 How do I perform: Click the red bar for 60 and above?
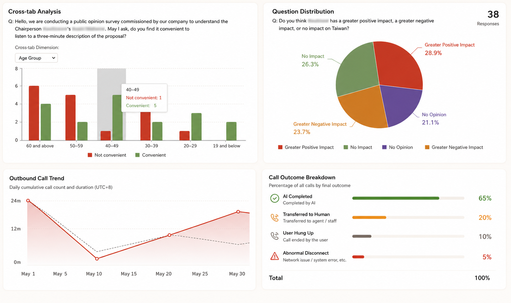pyautogui.click(x=34, y=113)
